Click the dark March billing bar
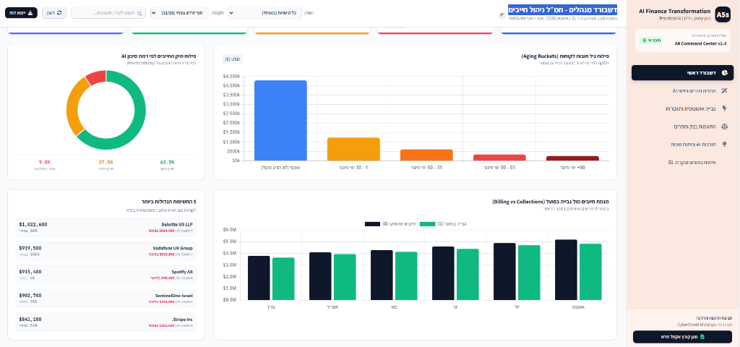 259,278
